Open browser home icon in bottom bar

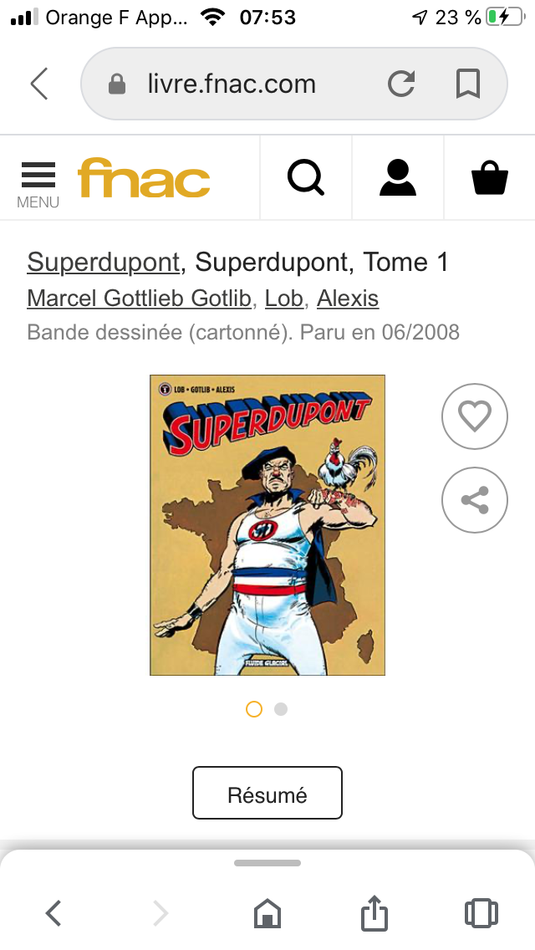[x=267, y=913]
